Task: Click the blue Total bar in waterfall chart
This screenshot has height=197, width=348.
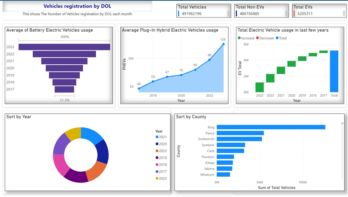Action: pos(334,71)
